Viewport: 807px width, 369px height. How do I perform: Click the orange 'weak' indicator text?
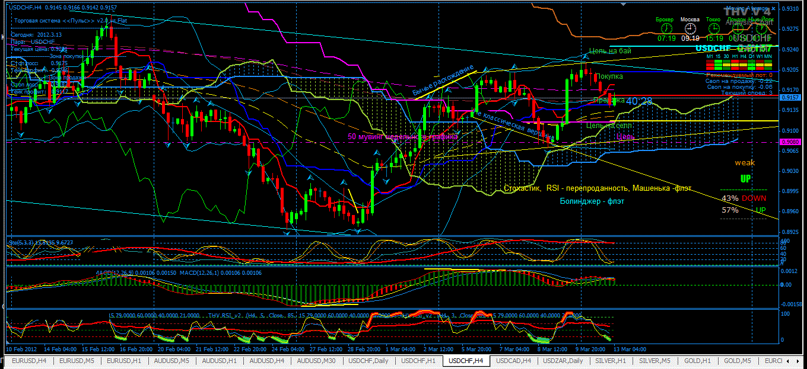(x=745, y=163)
